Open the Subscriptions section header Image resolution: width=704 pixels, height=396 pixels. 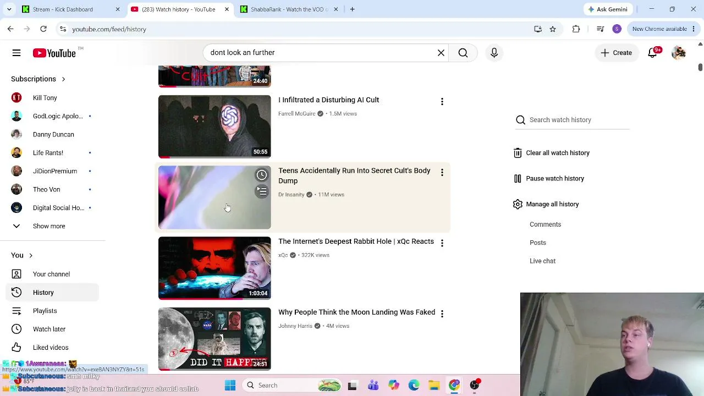click(38, 79)
